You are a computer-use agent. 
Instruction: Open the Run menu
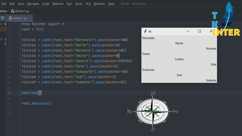click(70, 4)
